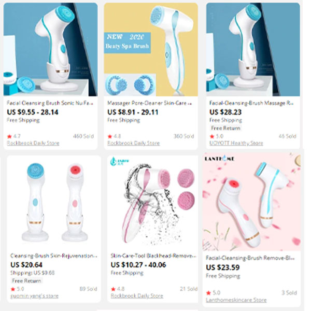Open the US $28.23 facial brush product image
311x311 pixels.
pyautogui.click(x=253, y=49)
